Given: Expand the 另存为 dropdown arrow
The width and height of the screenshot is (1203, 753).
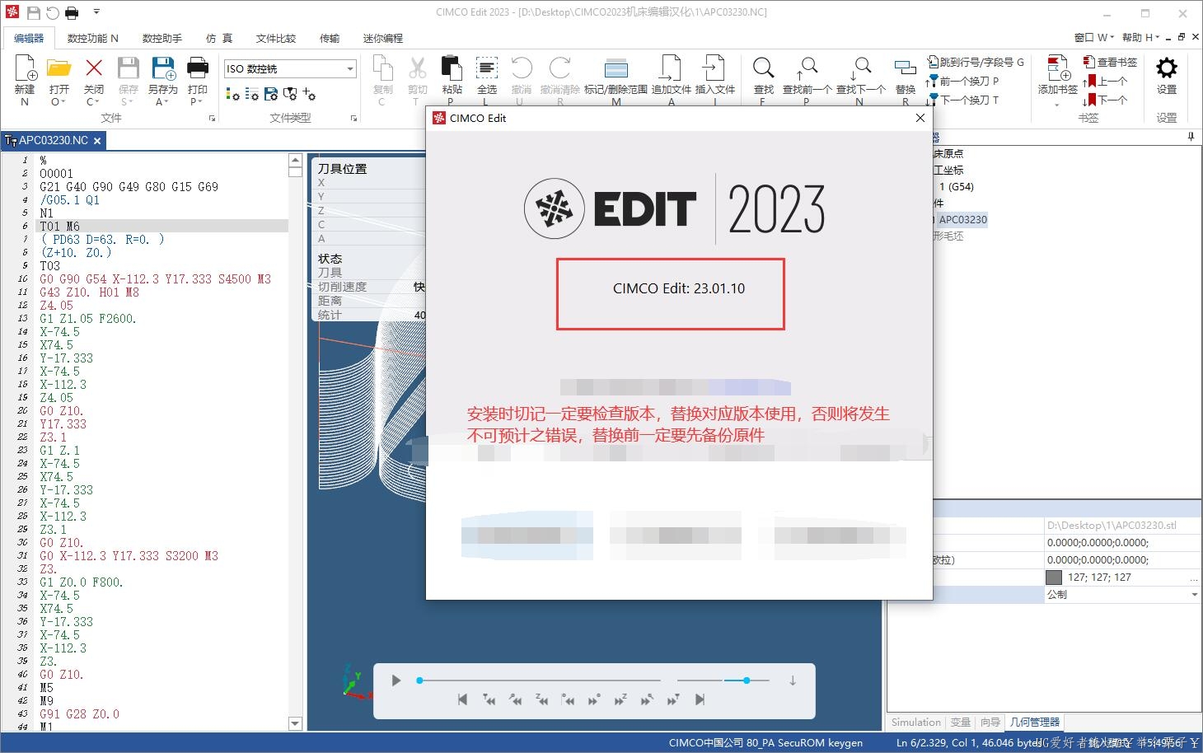Looking at the screenshot, I should [167, 102].
